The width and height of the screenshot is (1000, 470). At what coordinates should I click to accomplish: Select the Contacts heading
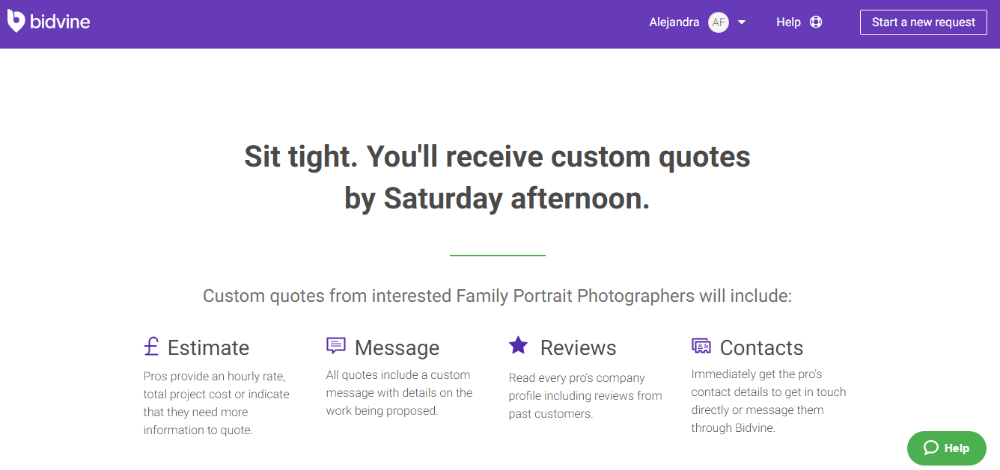click(x=761, y=348)
